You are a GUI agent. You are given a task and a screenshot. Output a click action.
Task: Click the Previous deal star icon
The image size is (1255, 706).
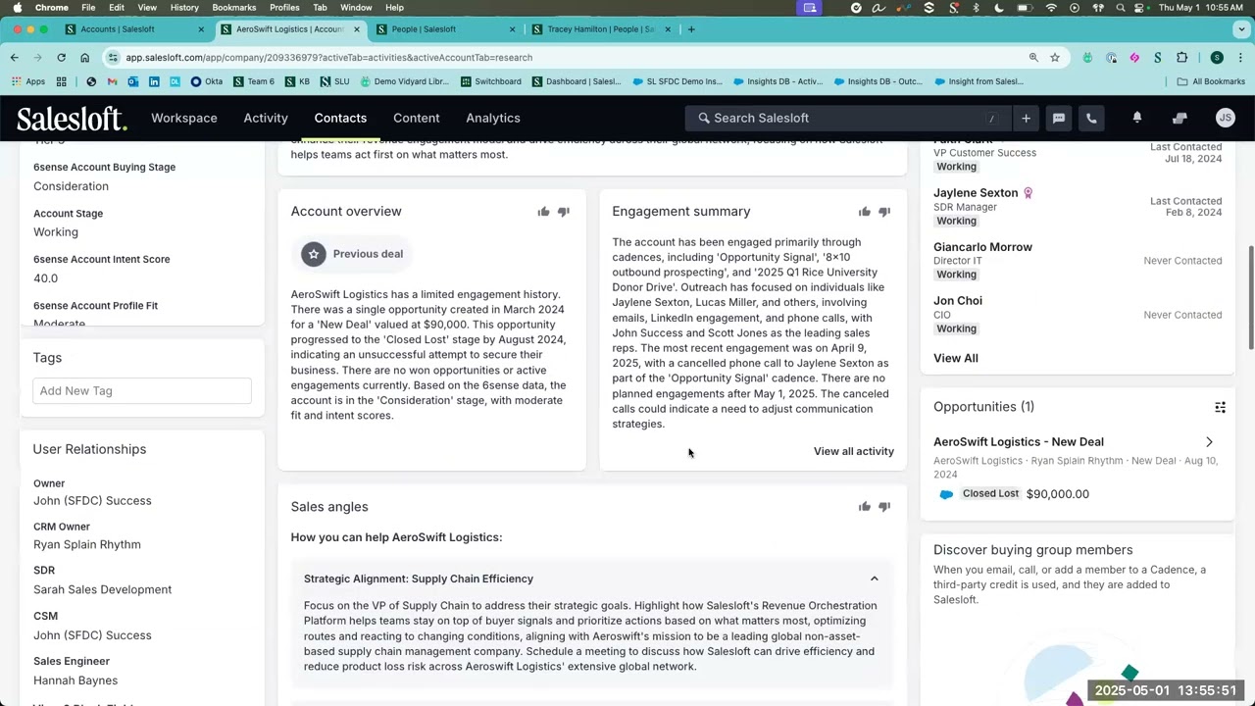pyautogui.click(x=314, y=254)
